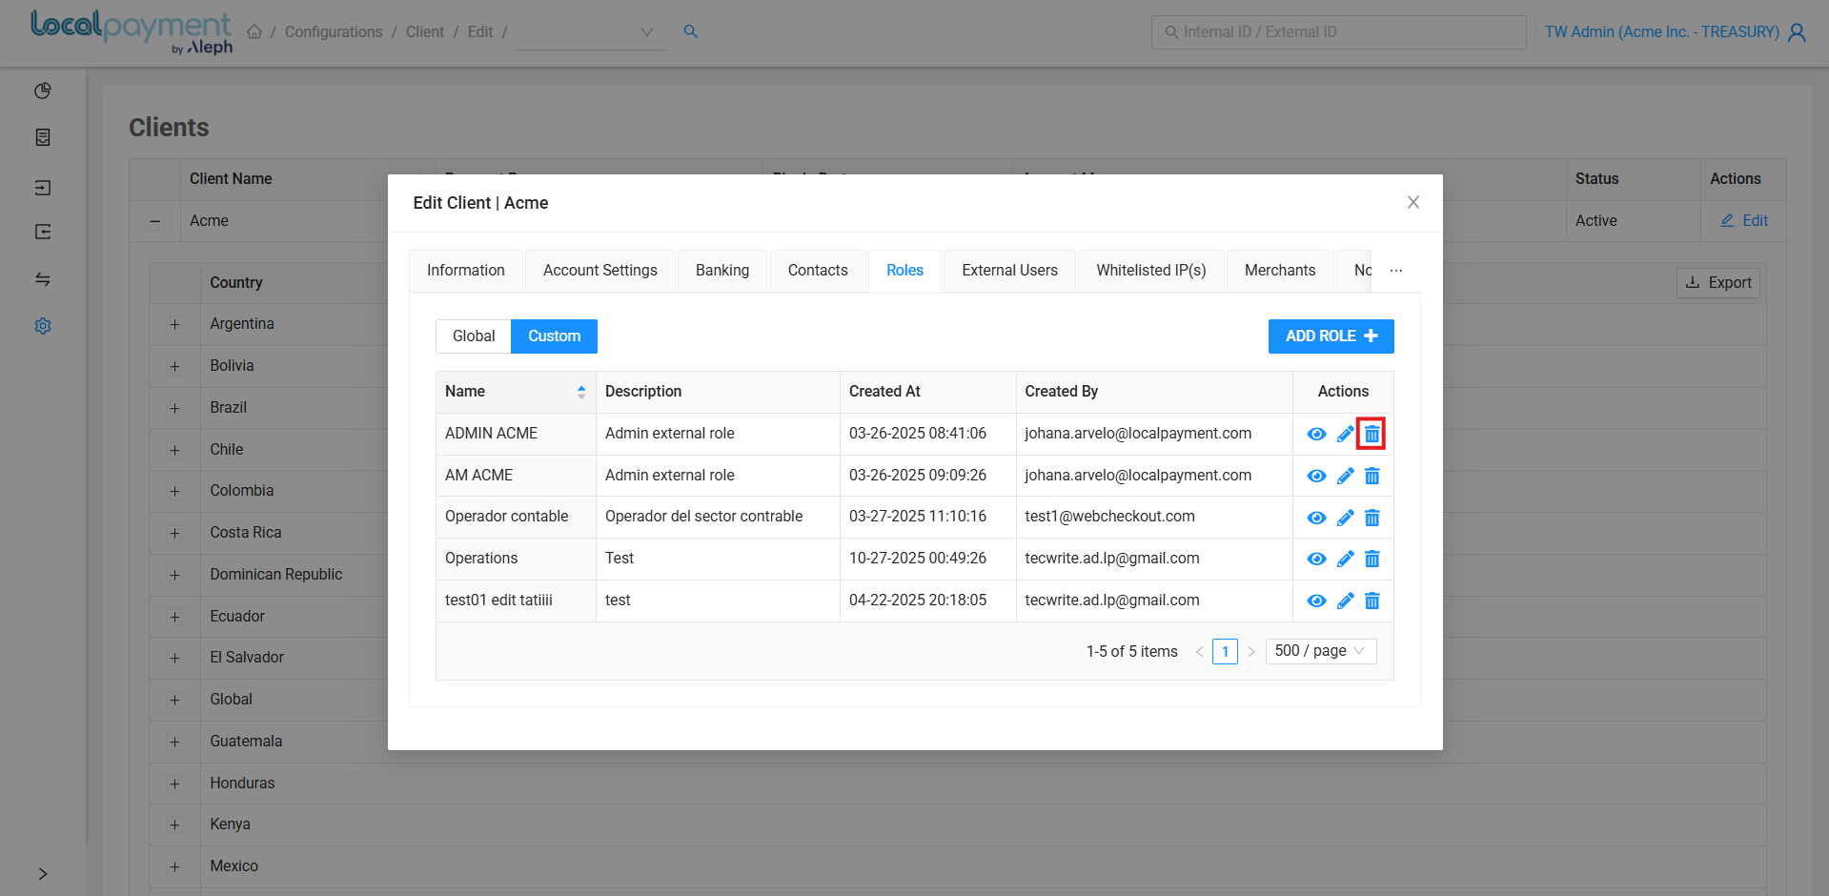The image size is (1829, 896).
Task: Expand the Chile country row
Action: point(174,450)
